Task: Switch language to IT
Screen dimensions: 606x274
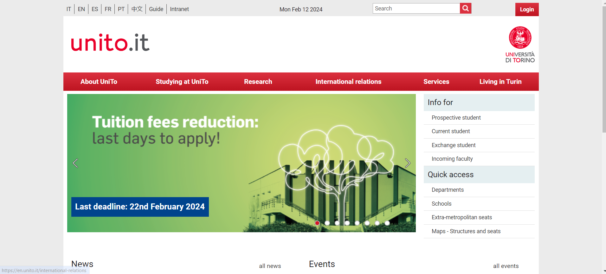Action: tap(69, 9)
